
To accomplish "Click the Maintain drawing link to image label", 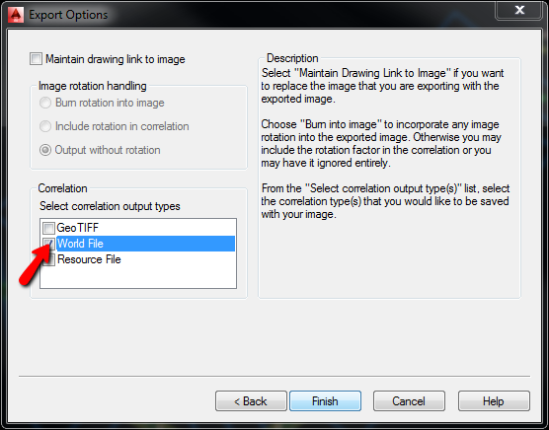I will [x=116, y=59].
